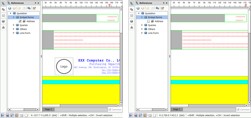Select the Queries tree item, right window
251x118 pixels.
[152, 25]
